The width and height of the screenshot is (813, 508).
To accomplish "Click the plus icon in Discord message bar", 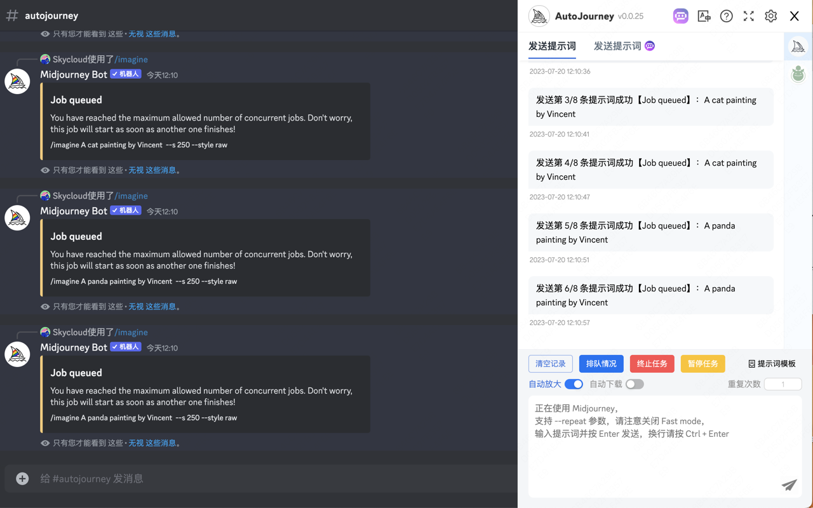I will [22, 478].
